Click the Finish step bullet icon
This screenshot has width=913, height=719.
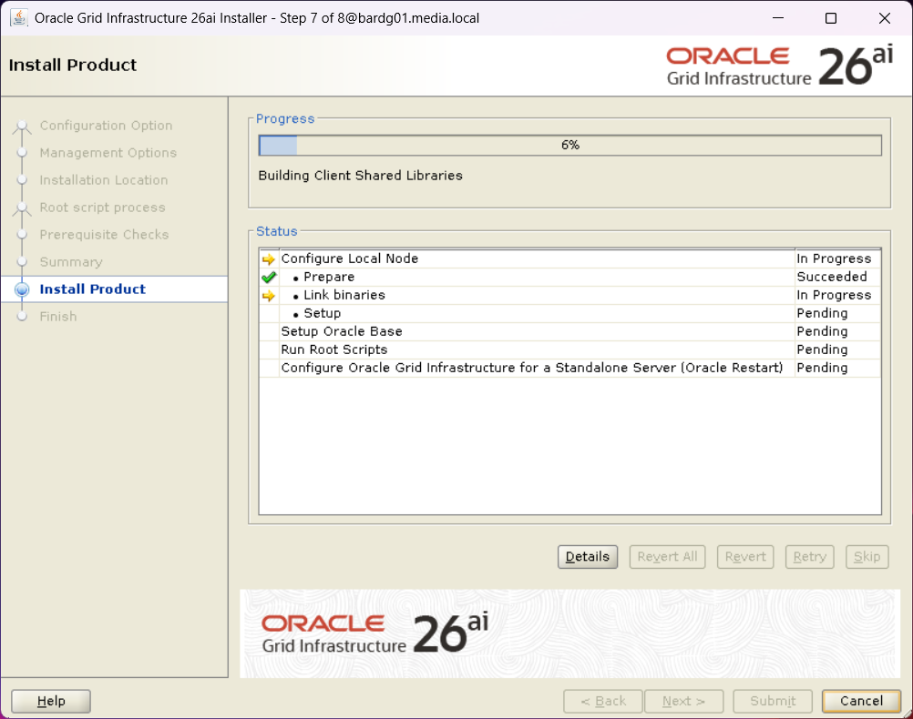coord(22,317)
